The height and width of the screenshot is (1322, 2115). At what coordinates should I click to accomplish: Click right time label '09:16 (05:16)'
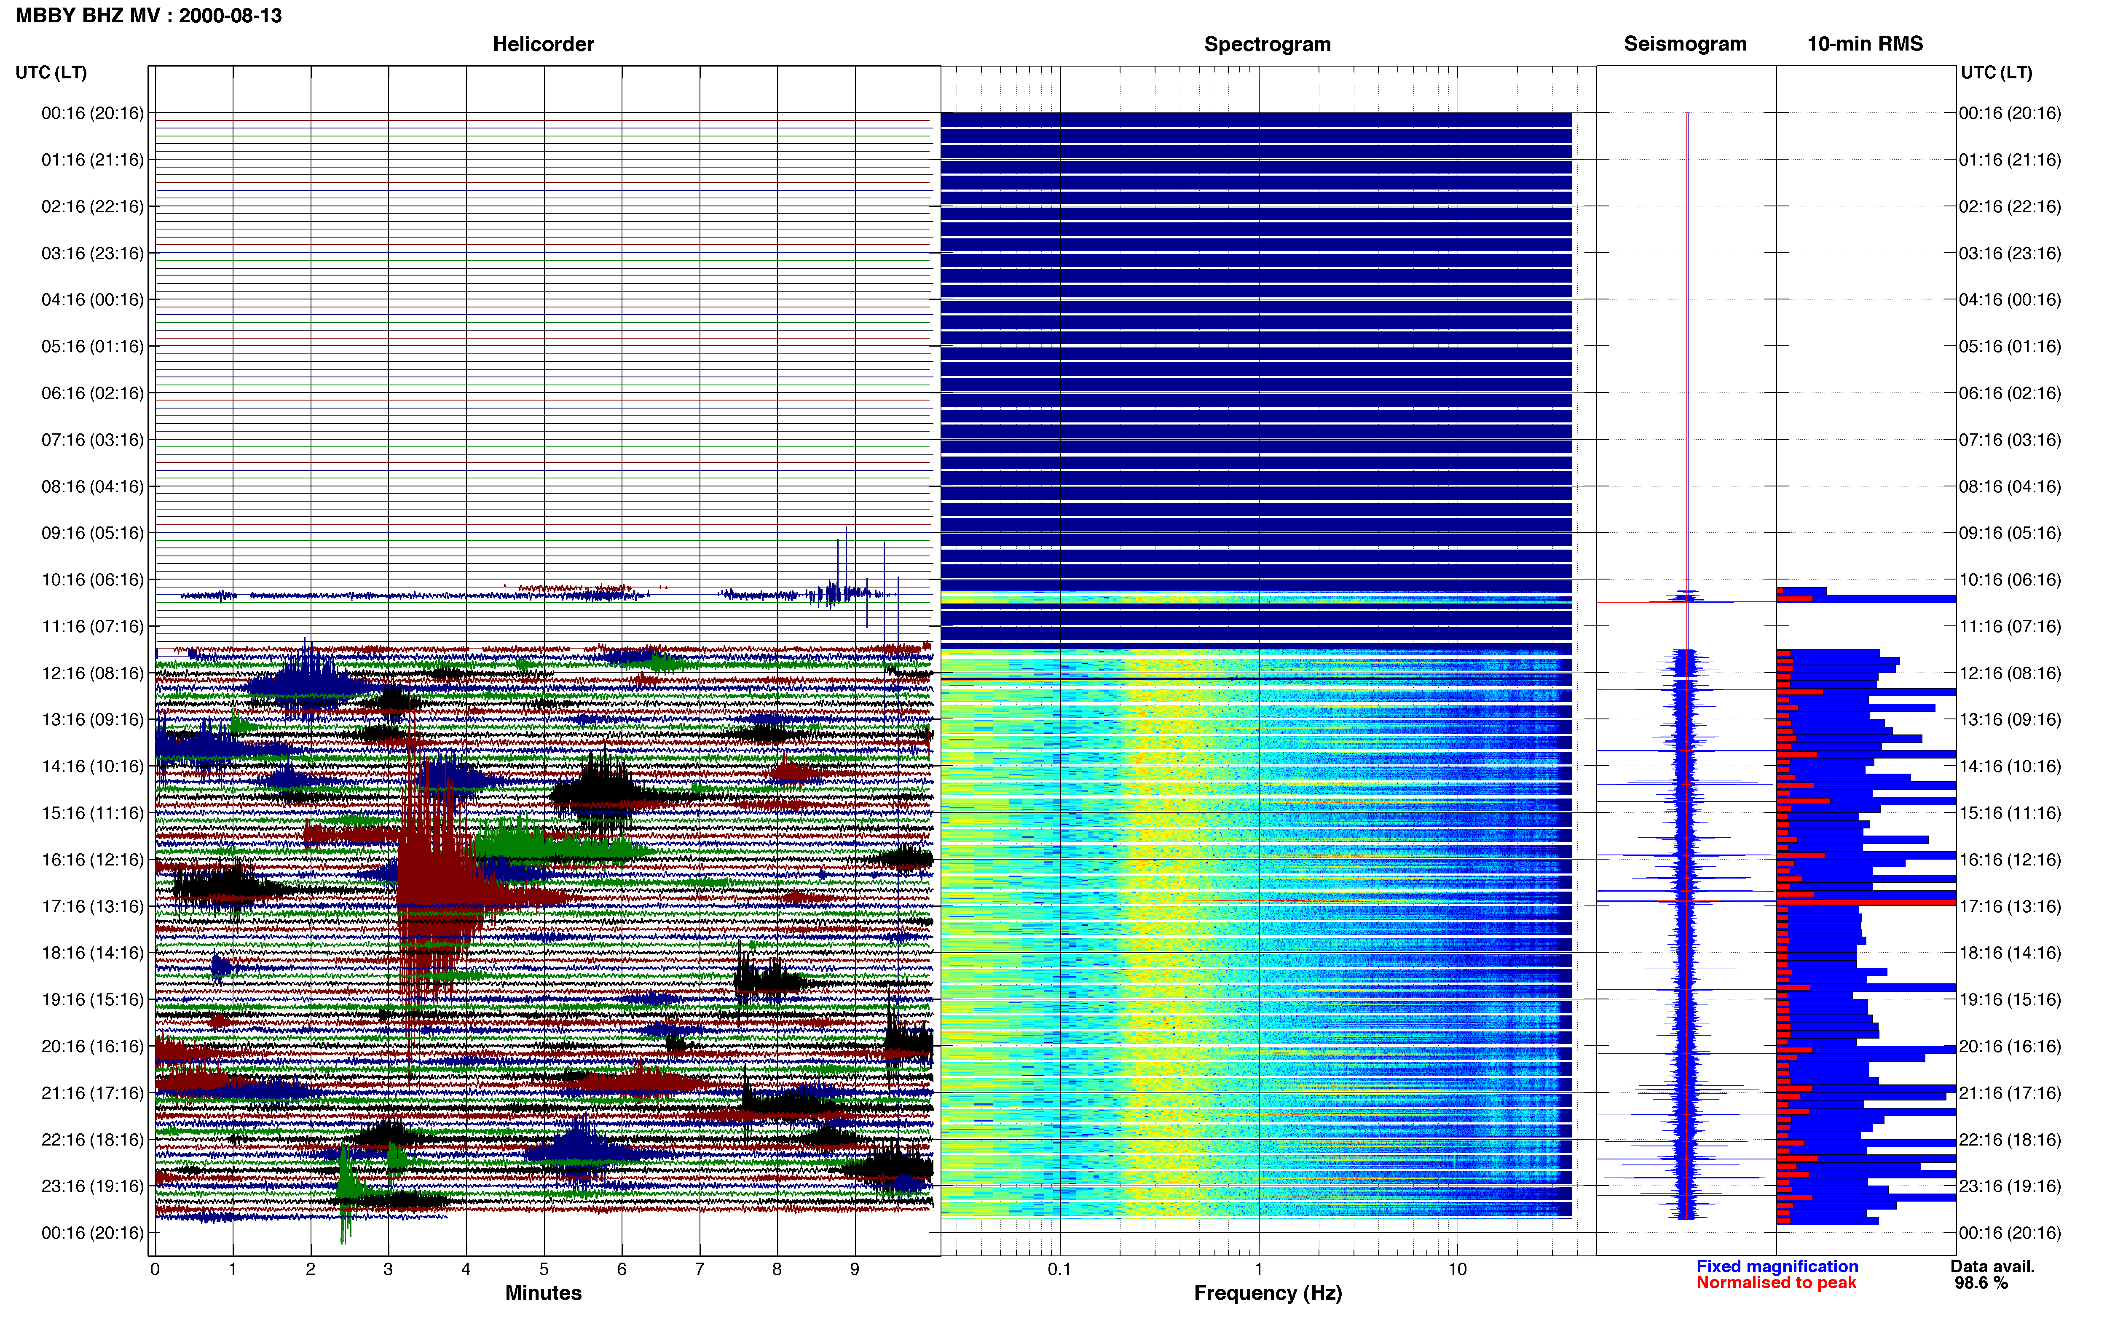[2010, 533]
